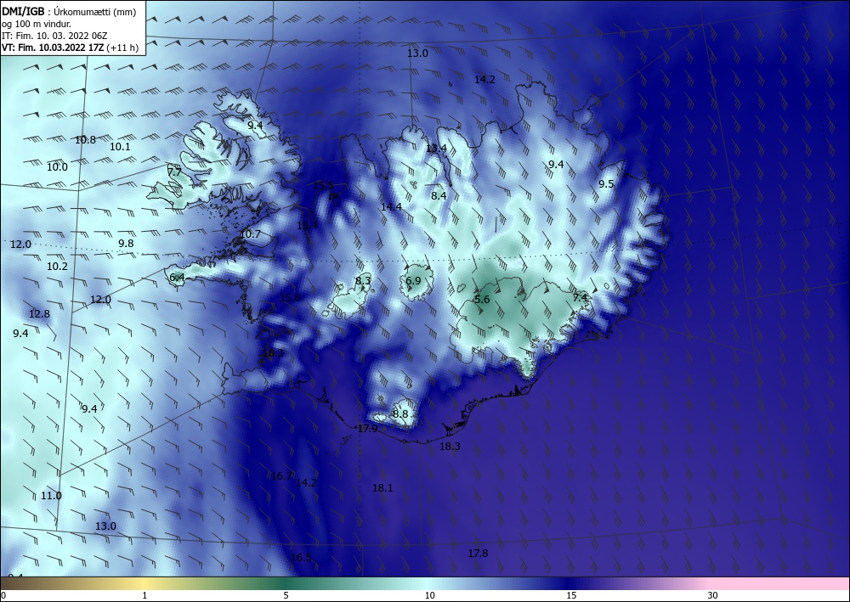Click the 18.3 value label
This screenshot has width=850, height=602.
coord(450,447)
